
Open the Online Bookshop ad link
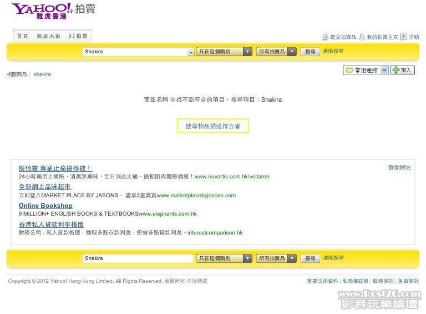click(45, 206)
